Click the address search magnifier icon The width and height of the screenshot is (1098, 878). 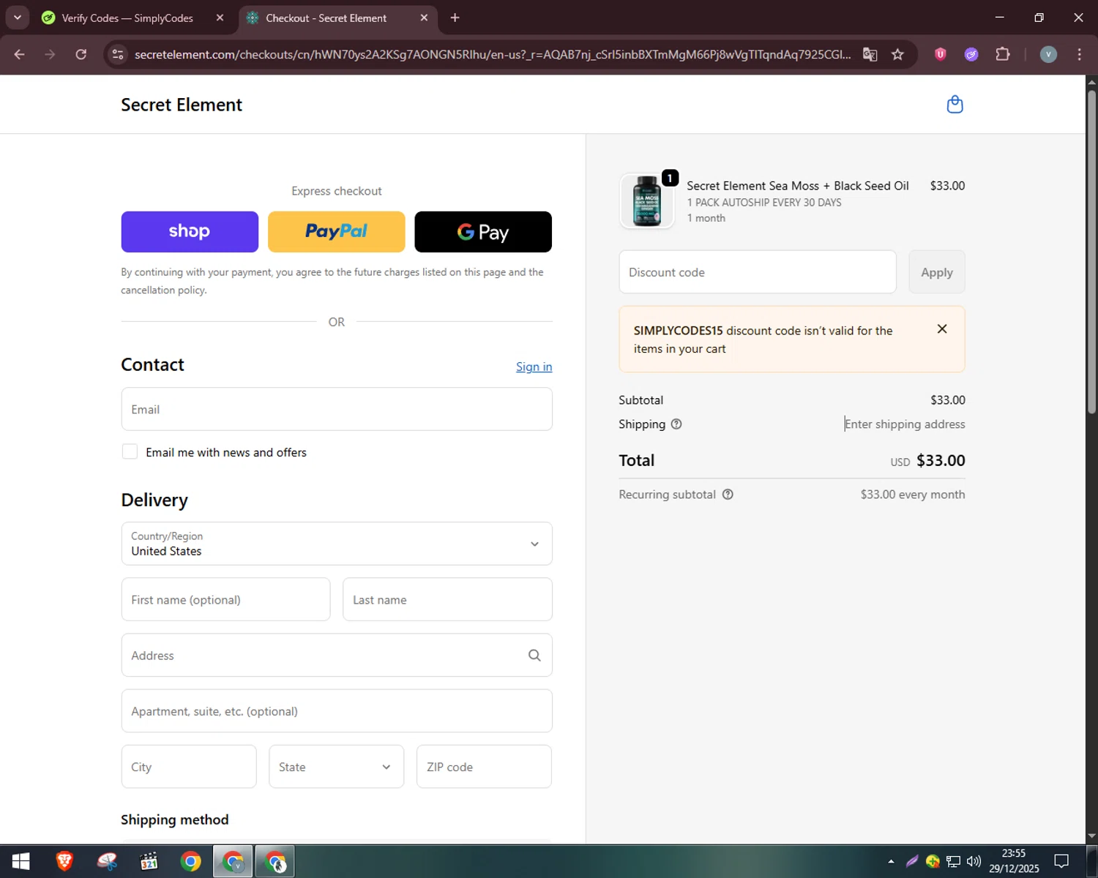pyautogui.click(x=534, y=656)
